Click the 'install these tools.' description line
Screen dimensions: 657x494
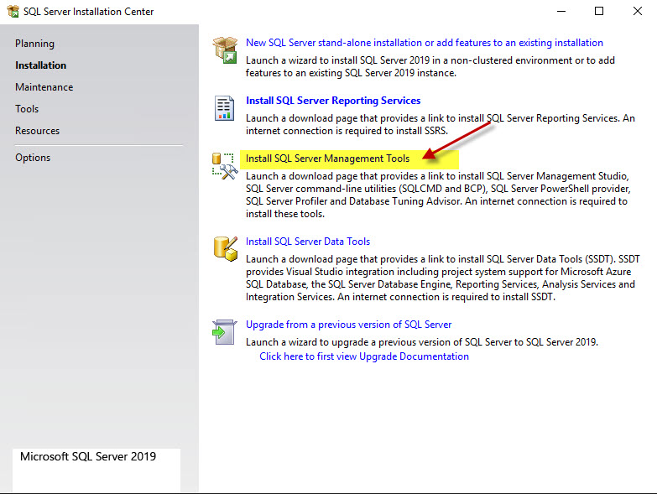pos(285,214)
